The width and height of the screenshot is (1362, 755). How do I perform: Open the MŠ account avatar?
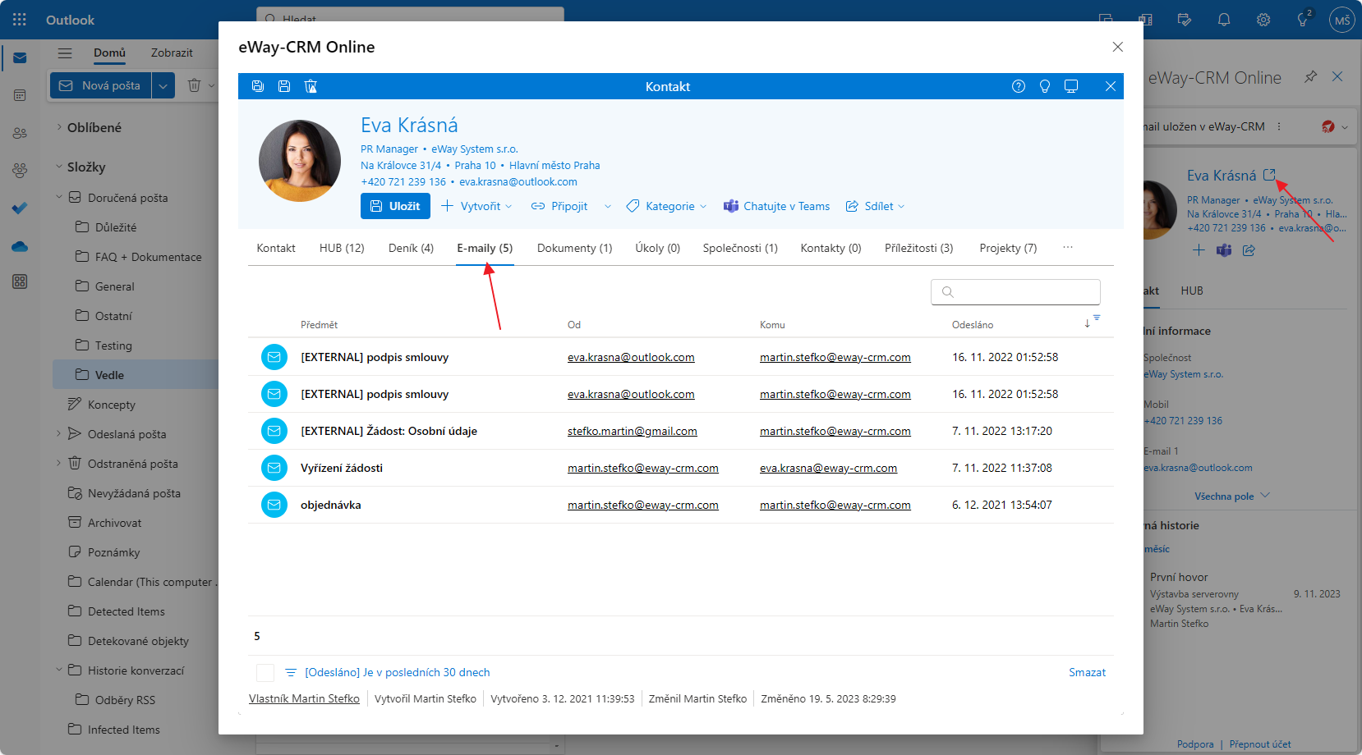1342,20
